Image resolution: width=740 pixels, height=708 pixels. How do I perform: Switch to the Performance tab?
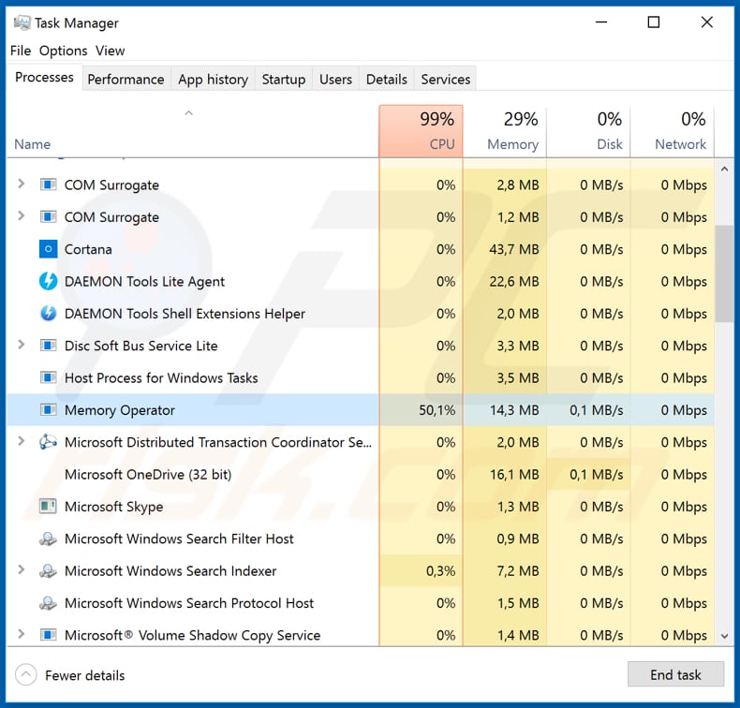[126, 80]
